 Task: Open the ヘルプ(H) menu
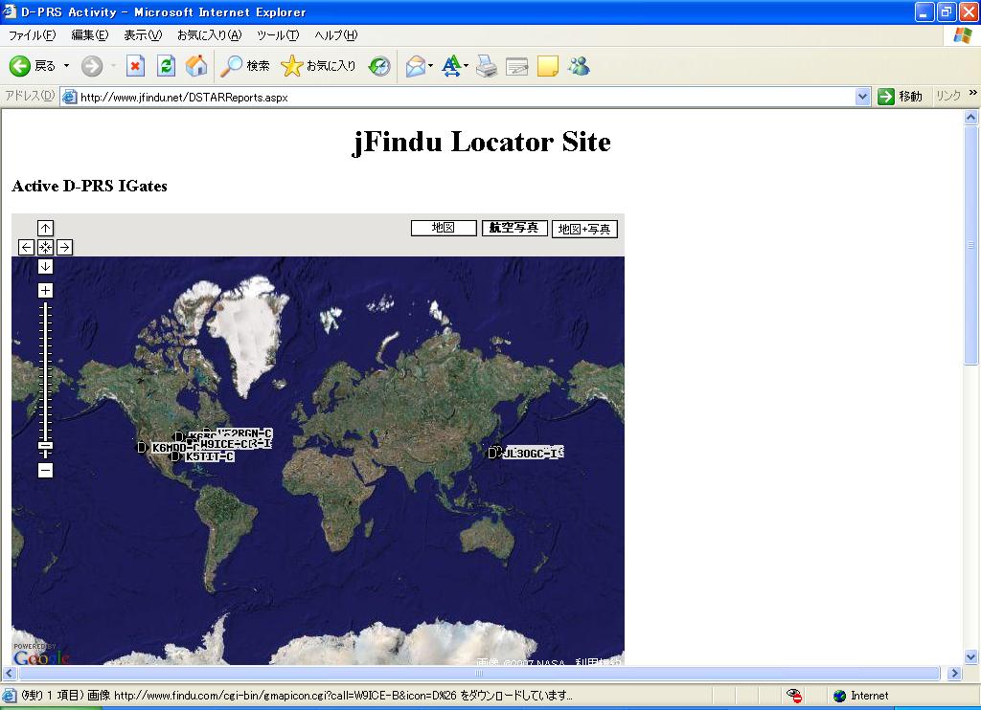click(x=336, y=35)
